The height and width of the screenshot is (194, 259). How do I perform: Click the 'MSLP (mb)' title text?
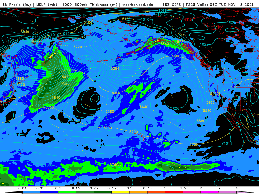[47, 5]
